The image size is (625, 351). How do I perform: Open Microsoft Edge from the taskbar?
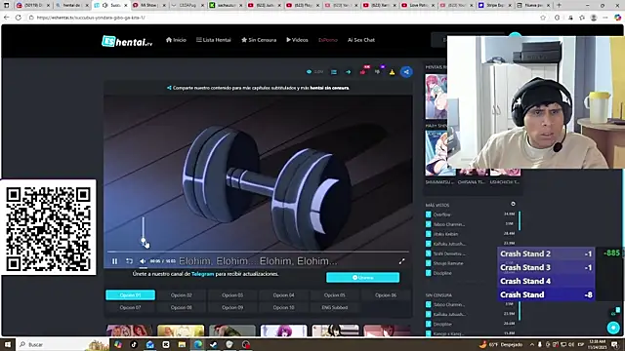197,344
